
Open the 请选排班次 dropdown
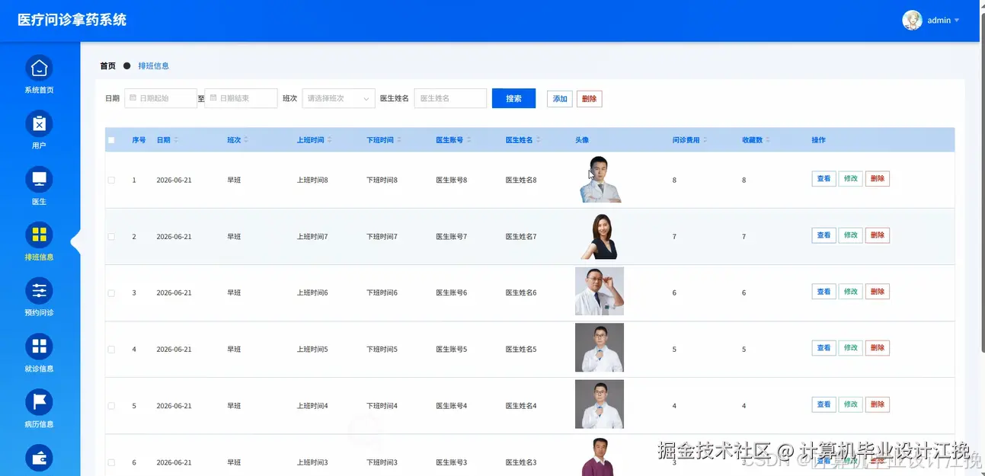tap(338, 98)
